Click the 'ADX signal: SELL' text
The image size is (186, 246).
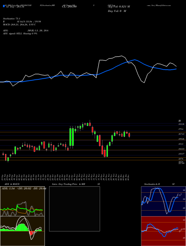[13, 34]
